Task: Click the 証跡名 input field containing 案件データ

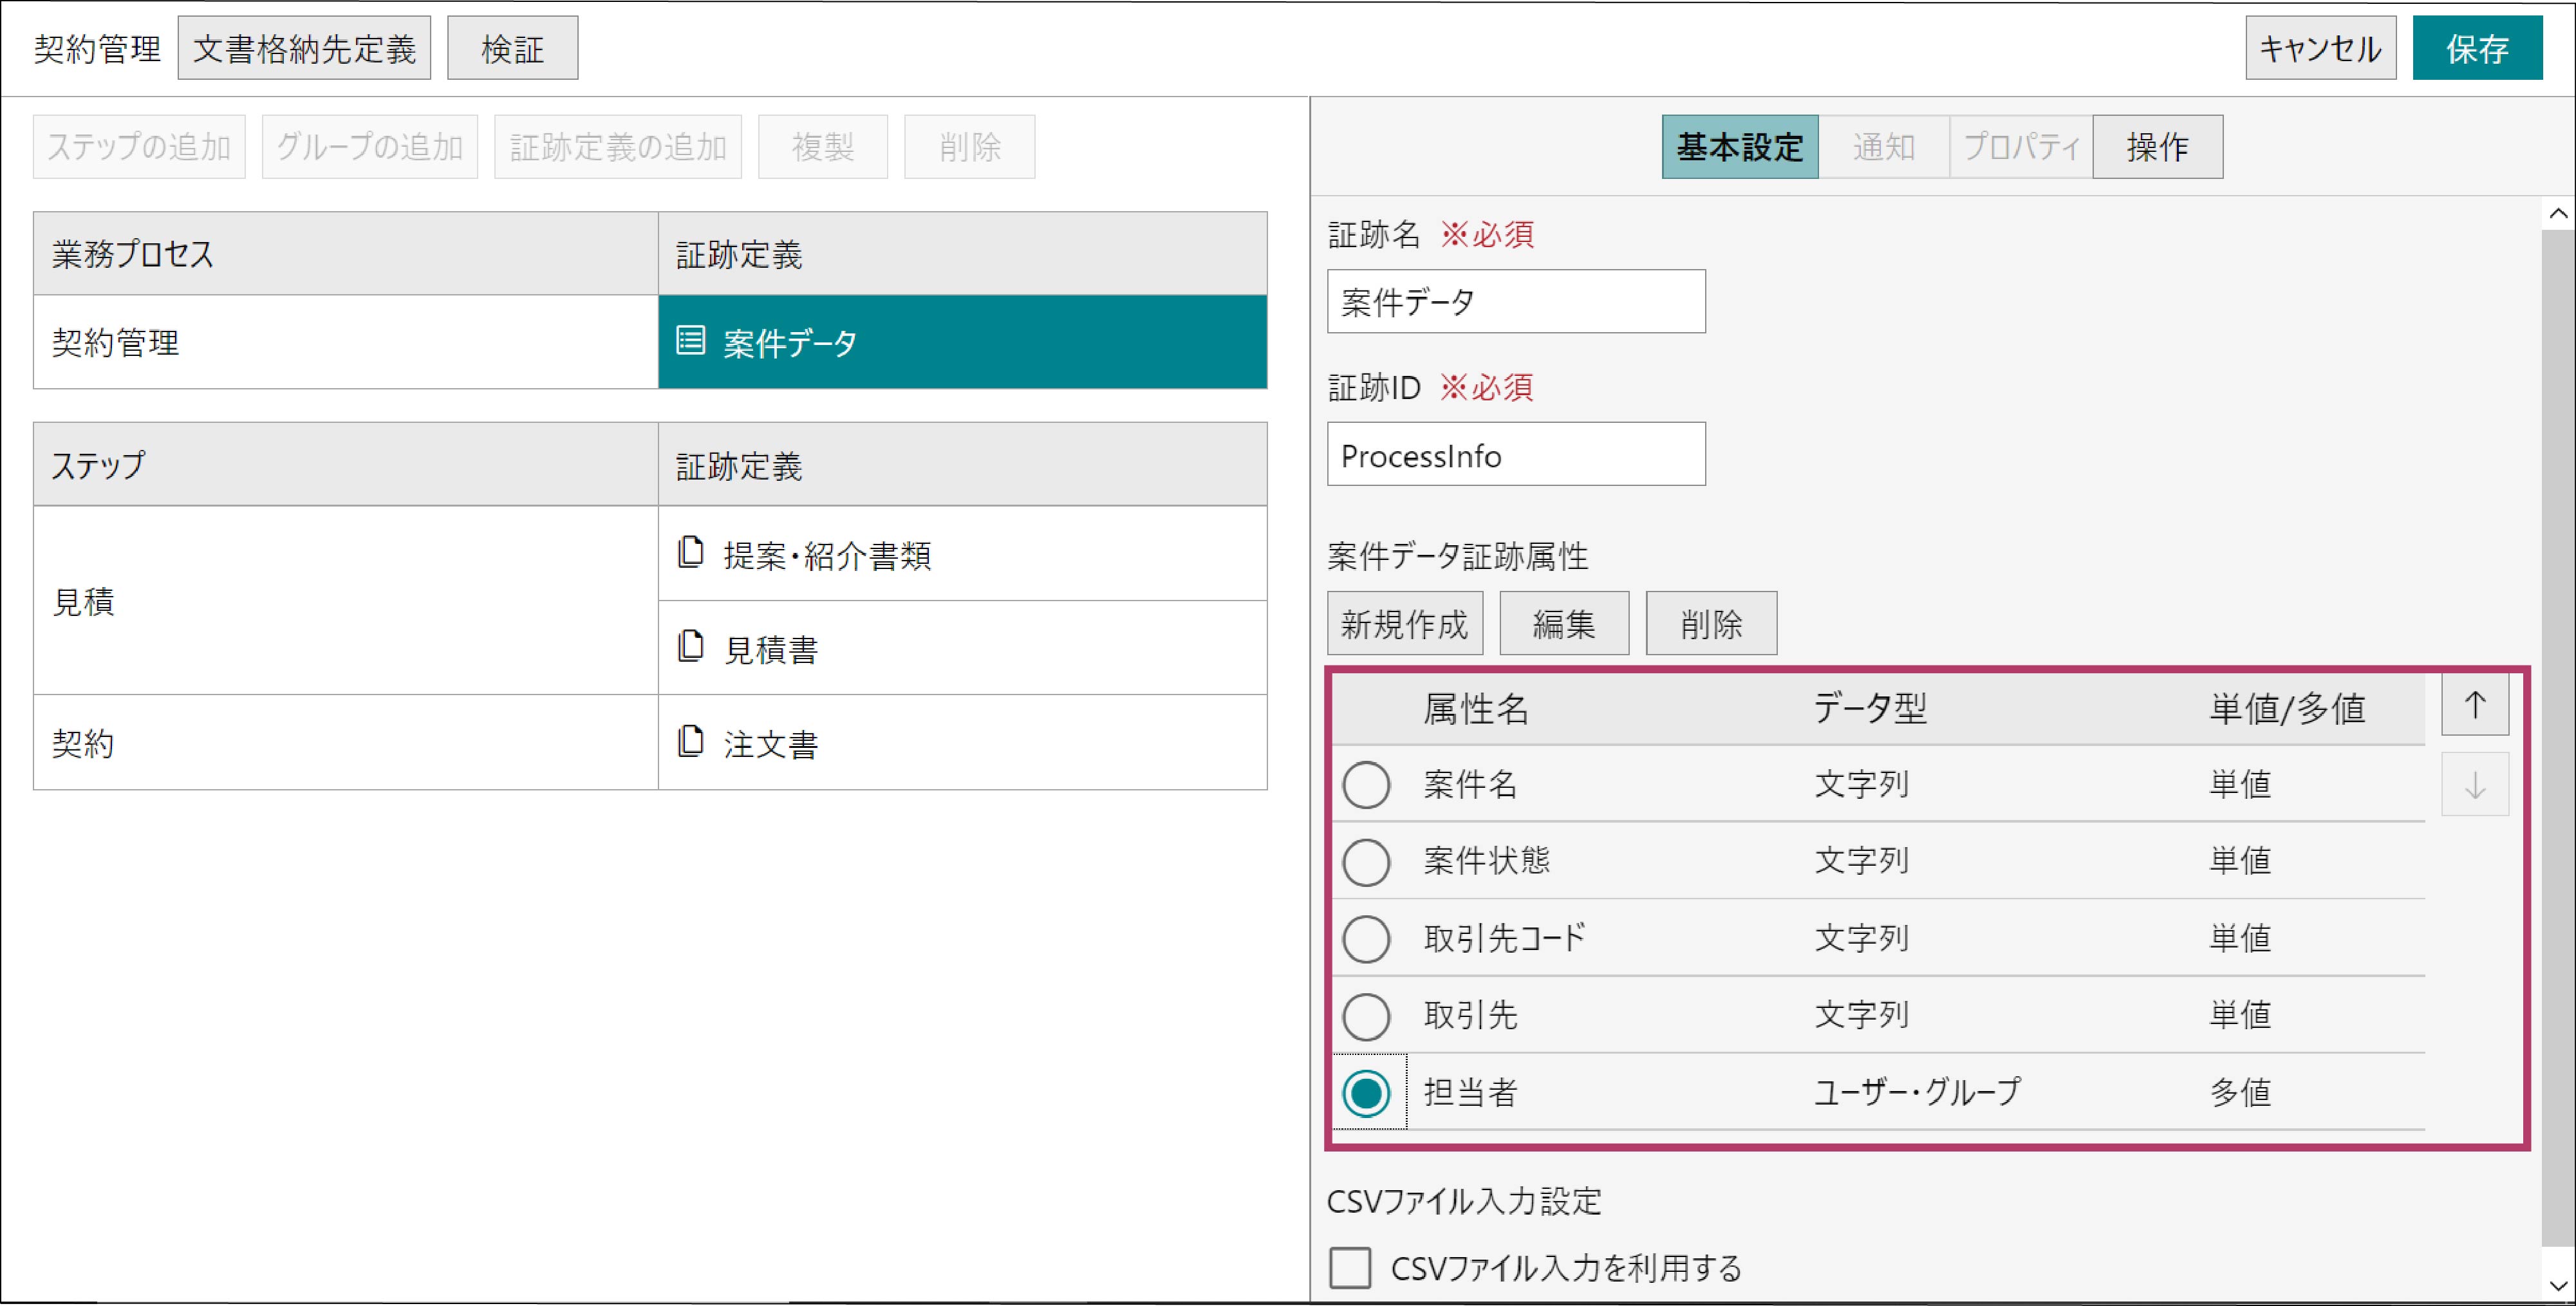Action: click(x=1516, y=301)
